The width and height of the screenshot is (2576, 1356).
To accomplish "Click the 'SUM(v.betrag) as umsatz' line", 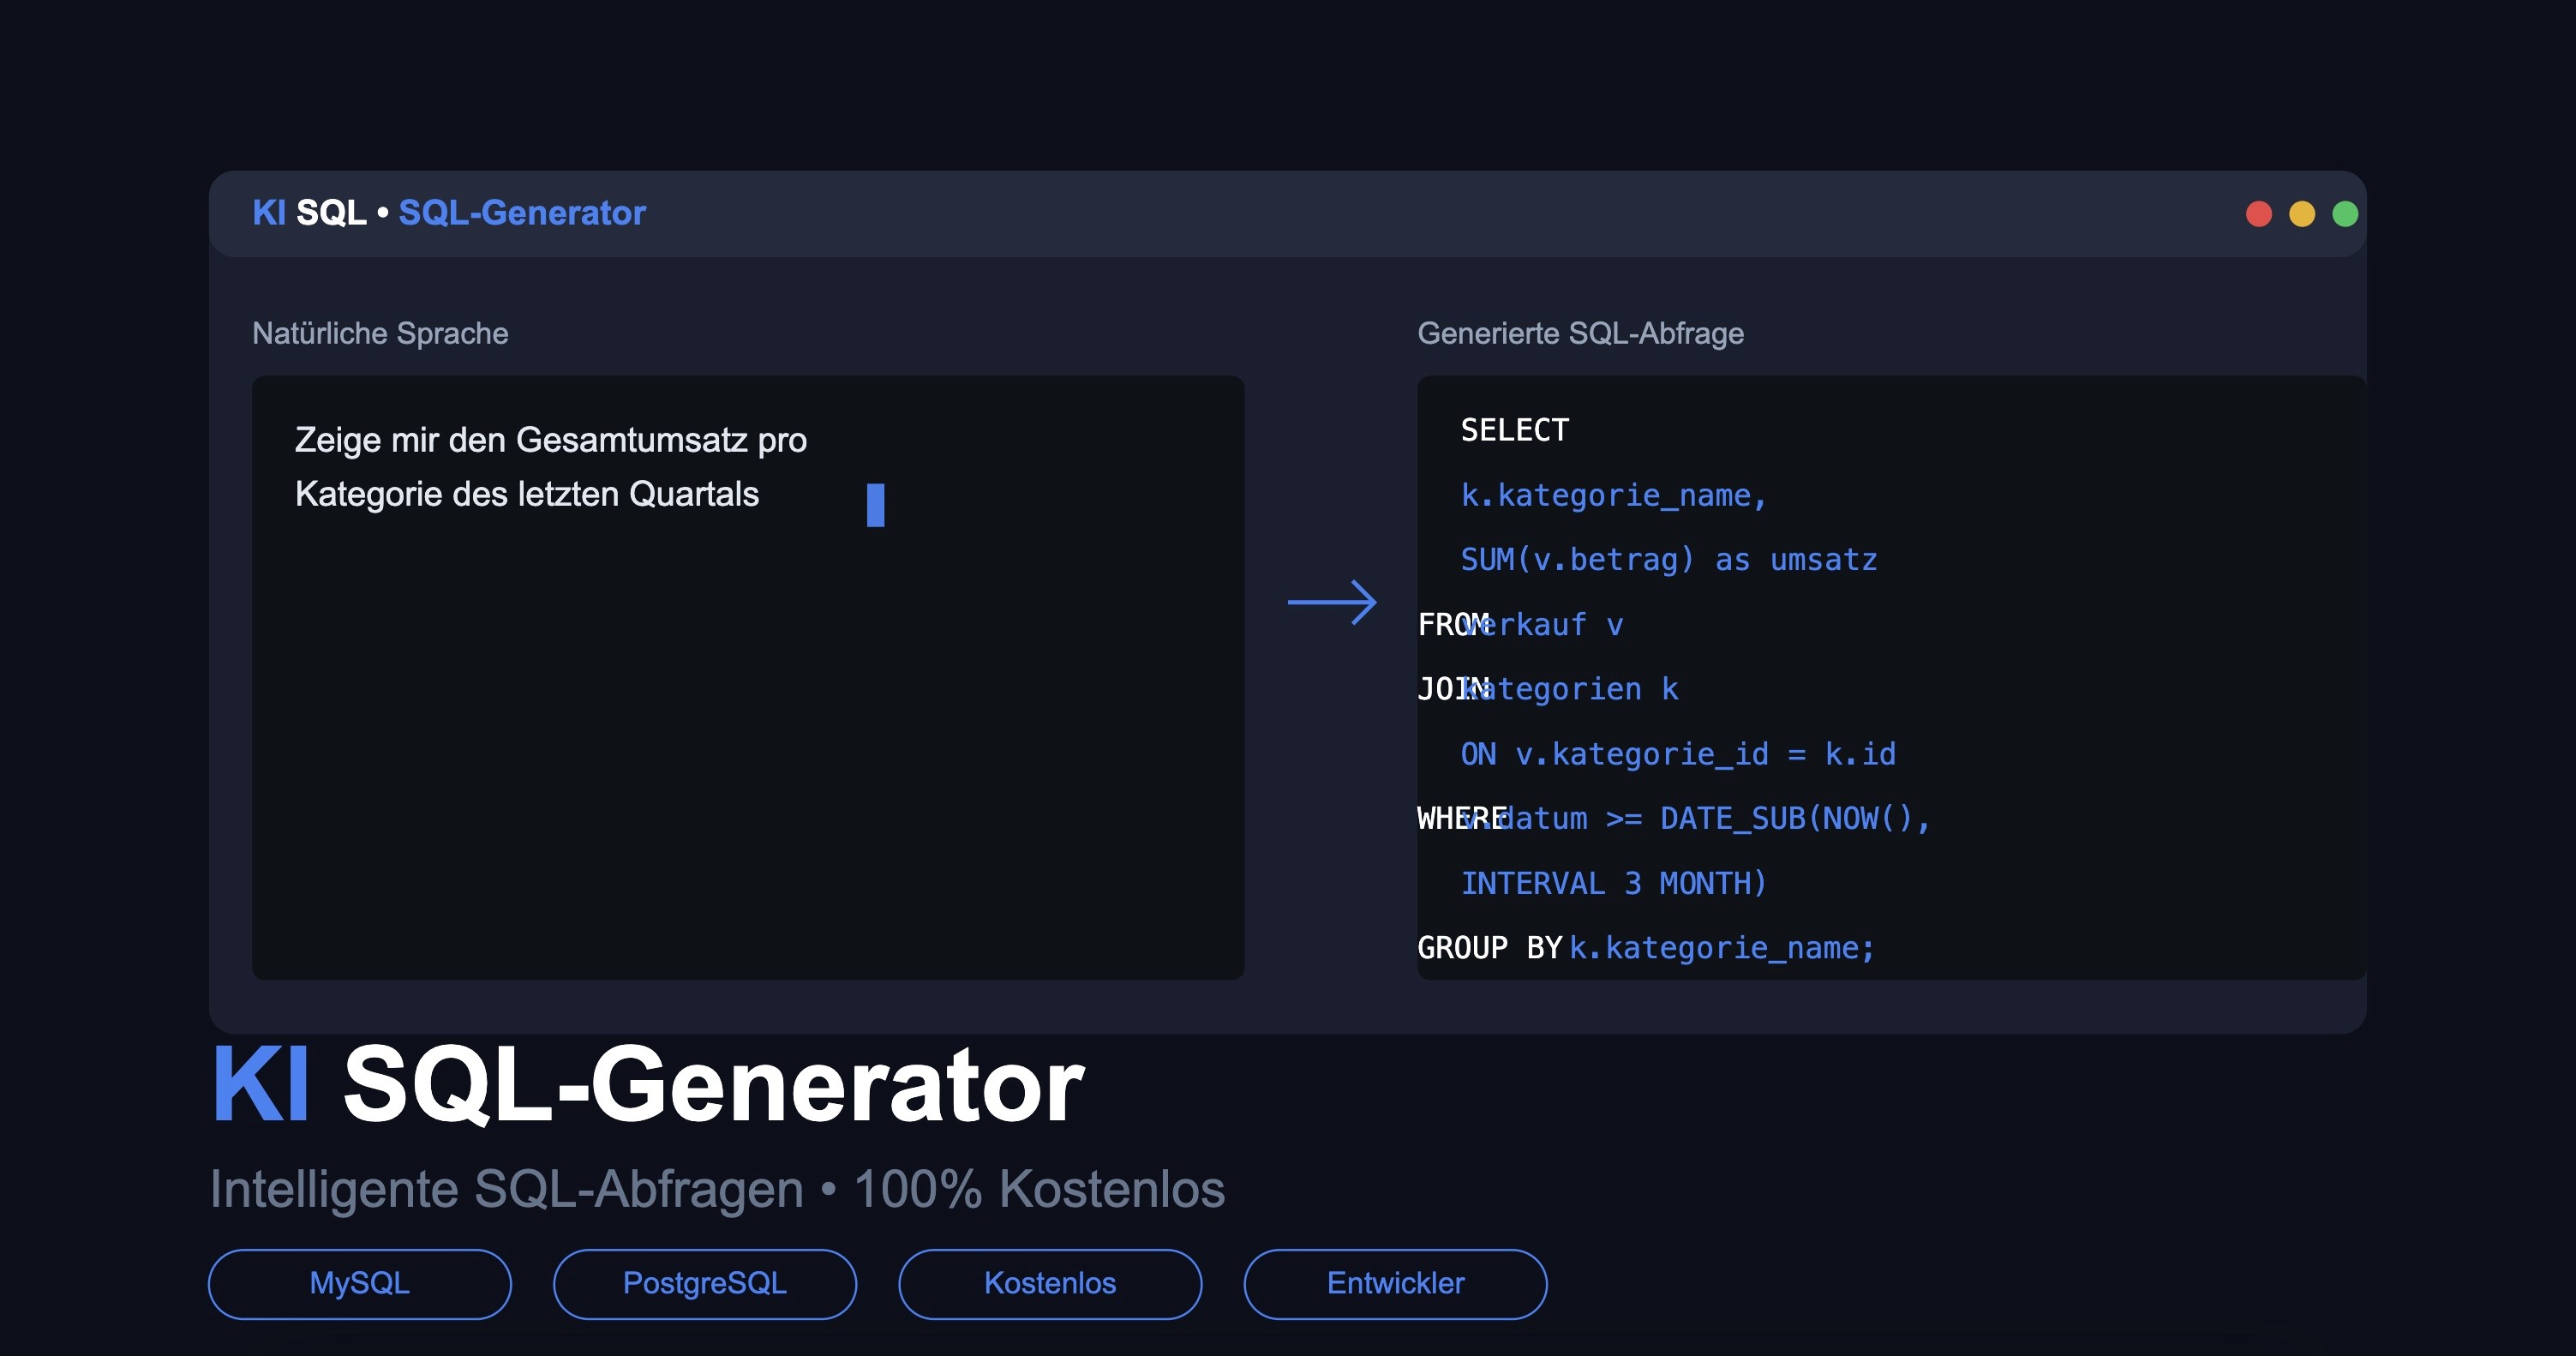I will 1669,560.
